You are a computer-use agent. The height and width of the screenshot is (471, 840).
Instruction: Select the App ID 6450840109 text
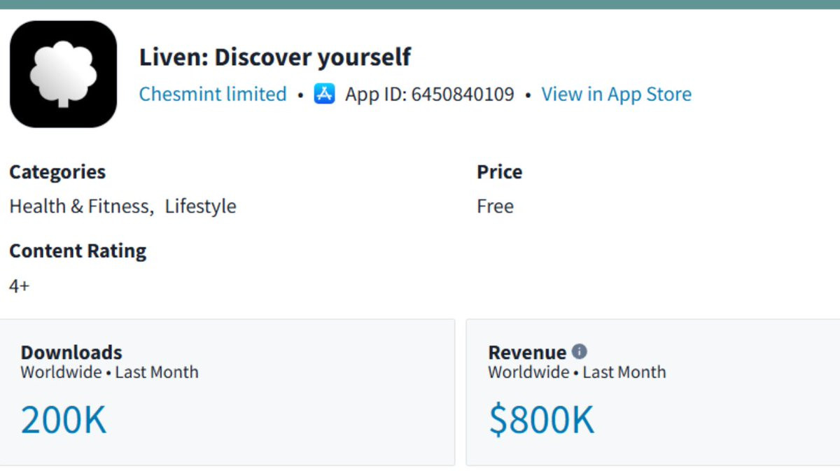pos(429,94)
